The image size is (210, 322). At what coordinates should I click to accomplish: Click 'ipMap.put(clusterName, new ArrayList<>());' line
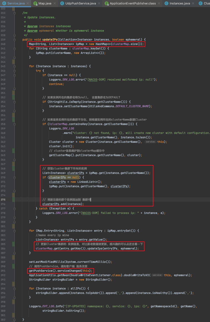pos(70,53)
